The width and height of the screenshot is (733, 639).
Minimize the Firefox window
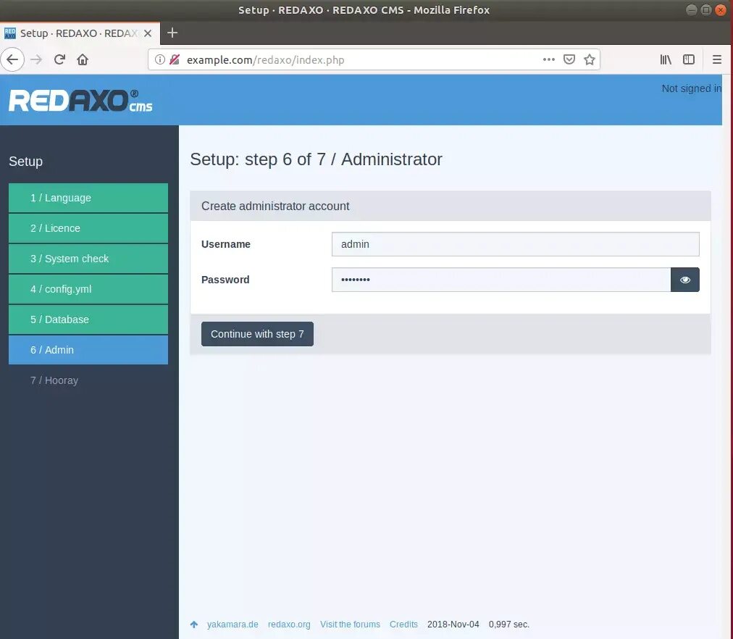pyautogui.click(x=692, y=10)
